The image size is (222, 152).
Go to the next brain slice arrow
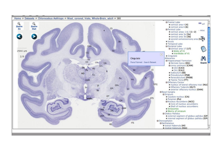(x=34, y=36)
